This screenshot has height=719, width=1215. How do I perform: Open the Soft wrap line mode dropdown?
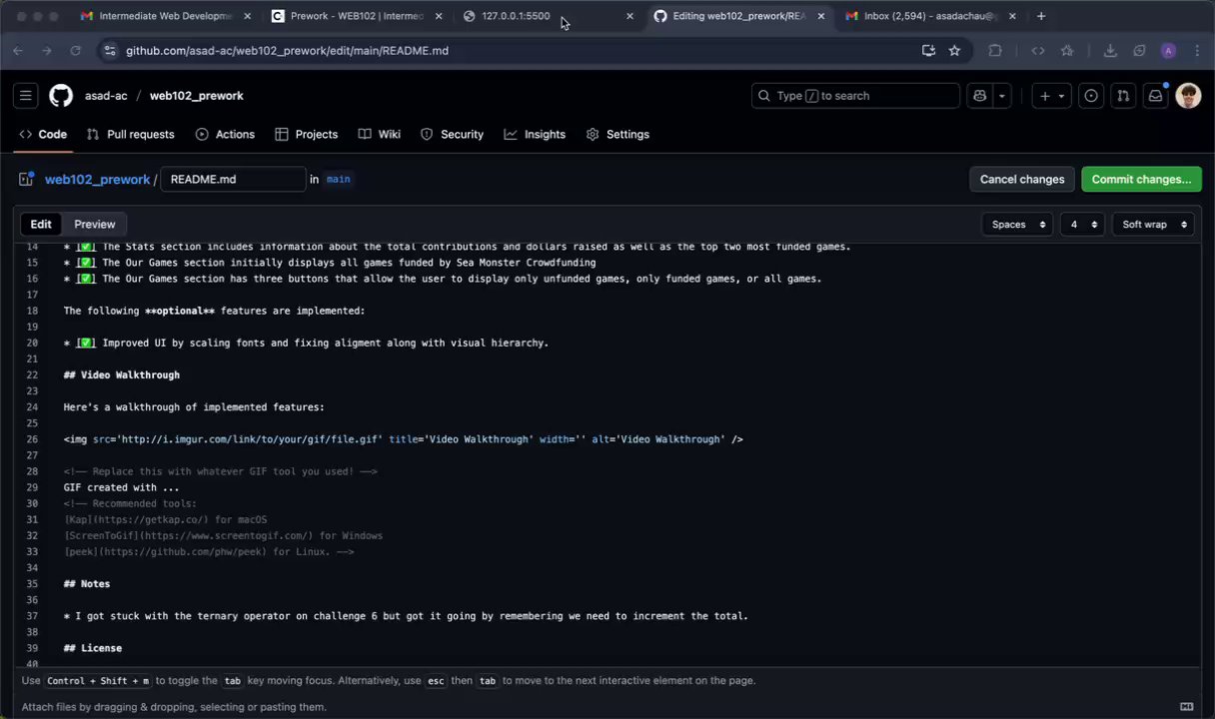[1153, 225]
